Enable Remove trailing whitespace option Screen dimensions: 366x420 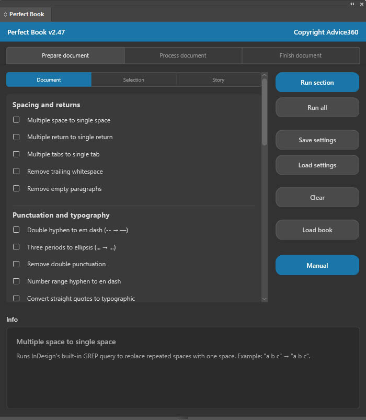pos(16,171)
